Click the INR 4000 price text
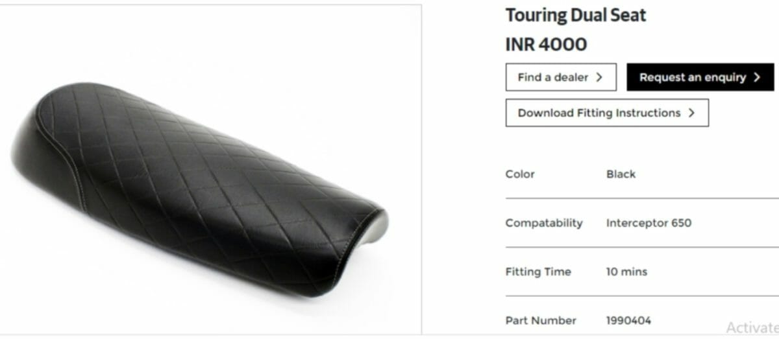This screenshot has width=779, height=339. (x=546, y=44)
